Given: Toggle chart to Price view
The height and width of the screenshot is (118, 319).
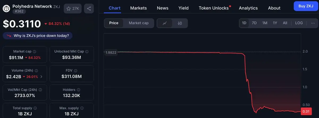Looking at the screenshot, I should pos(114,23).
